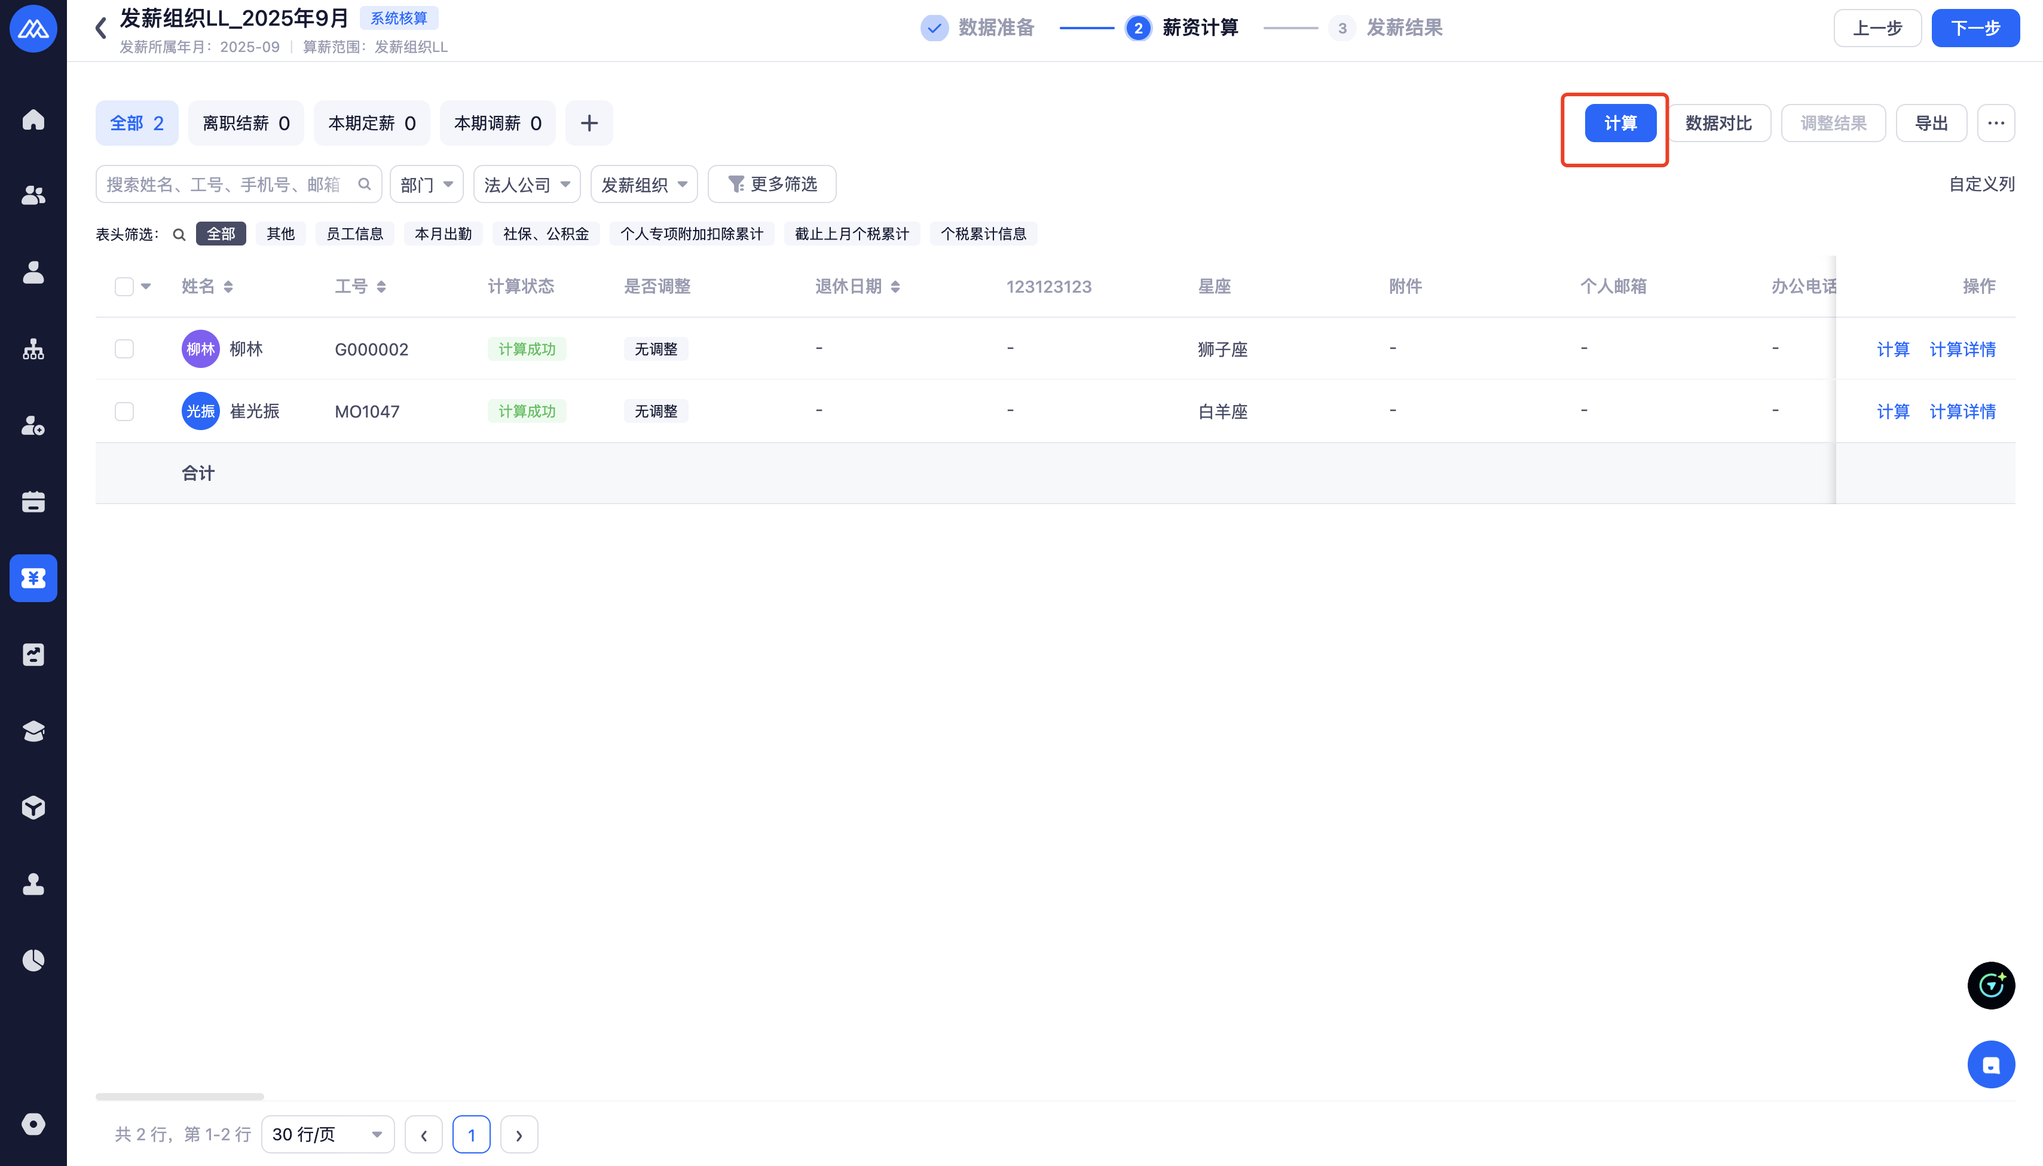Select the 员工信息 header filter tag
2043x1166 pixels.
pos(354,234)
